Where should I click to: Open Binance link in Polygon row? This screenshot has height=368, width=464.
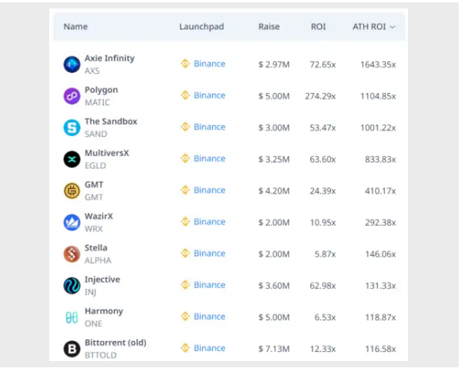[x=210, y=95]
